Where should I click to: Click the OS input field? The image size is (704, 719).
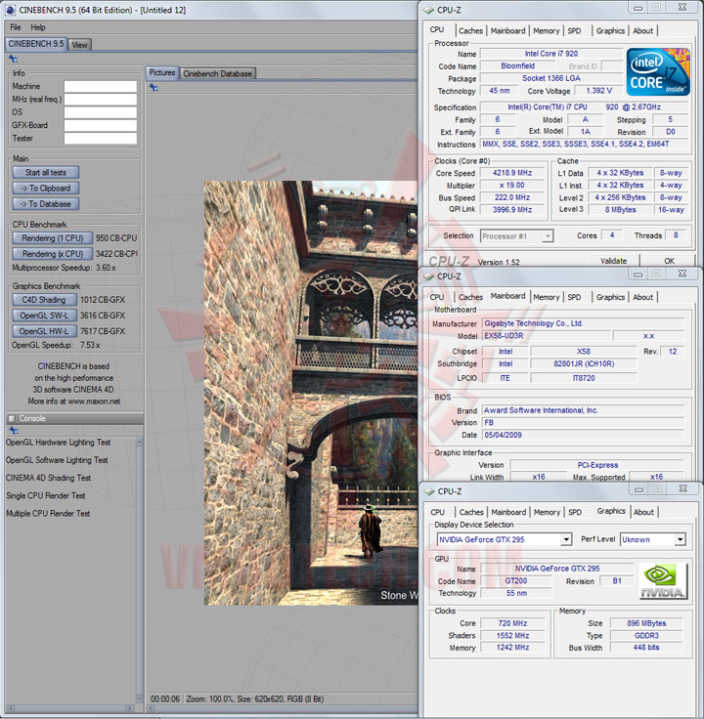coord(101,112)
